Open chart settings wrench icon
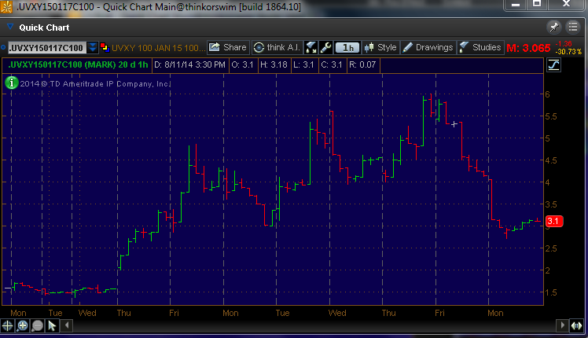 325,47
